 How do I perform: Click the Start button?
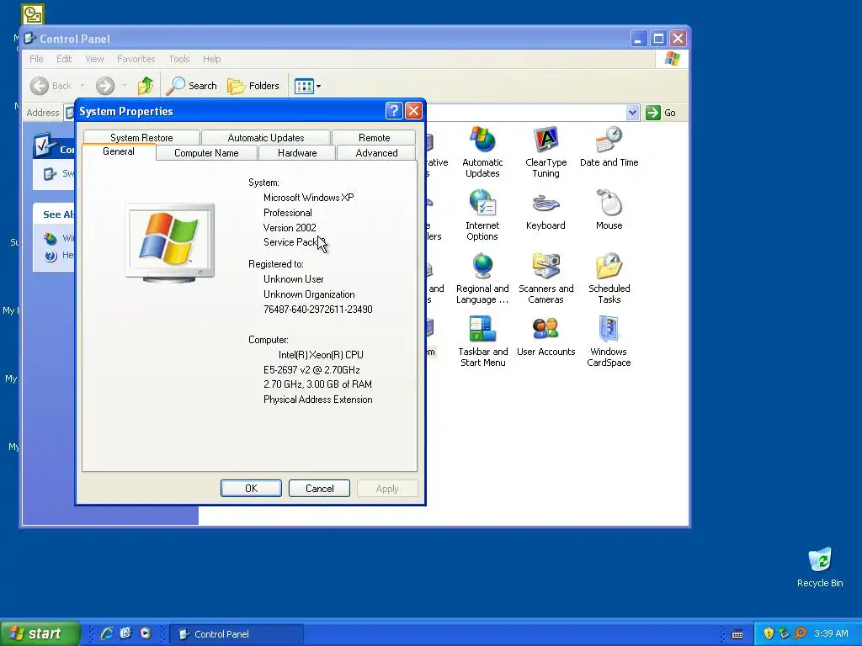[40, 633]
